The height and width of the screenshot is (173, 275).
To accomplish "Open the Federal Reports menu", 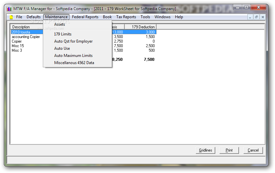I will click(x=85, y=17).
